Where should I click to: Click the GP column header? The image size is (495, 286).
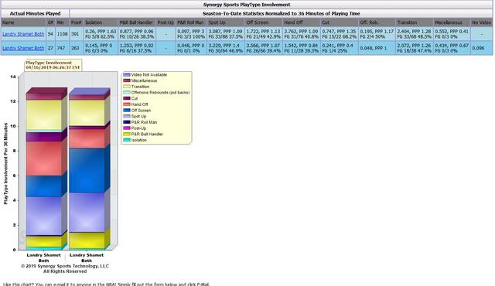coord(50,22)
